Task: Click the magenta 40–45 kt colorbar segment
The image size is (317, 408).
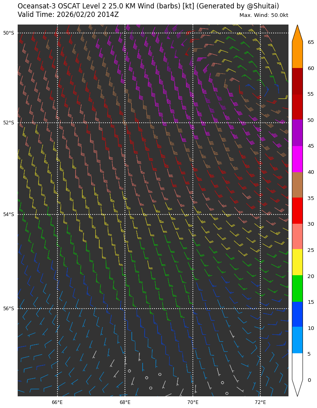Action: 297,159
